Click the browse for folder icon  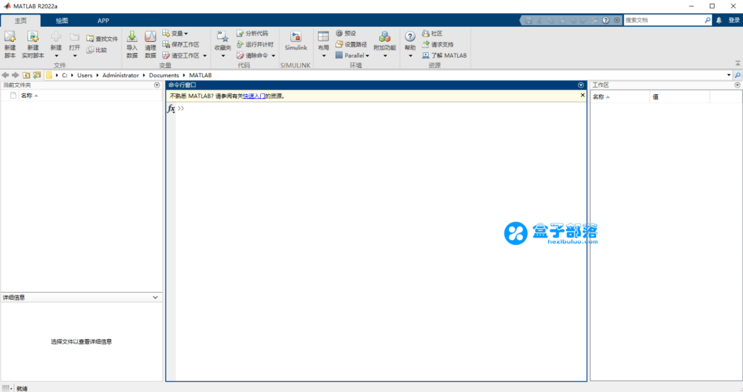tap(36, 75)
